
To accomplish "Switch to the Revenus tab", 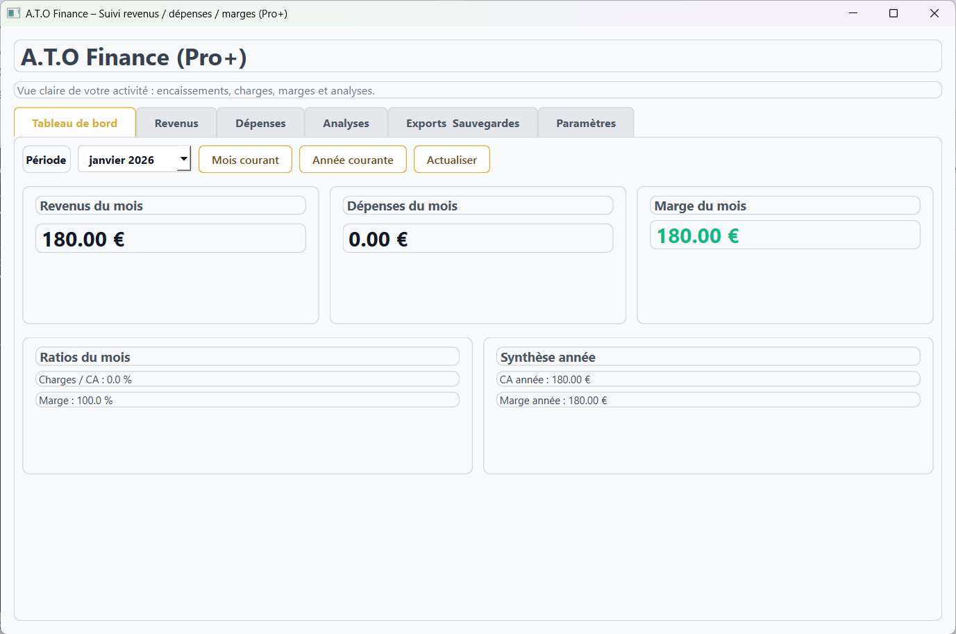I will (x=176, y=122).
